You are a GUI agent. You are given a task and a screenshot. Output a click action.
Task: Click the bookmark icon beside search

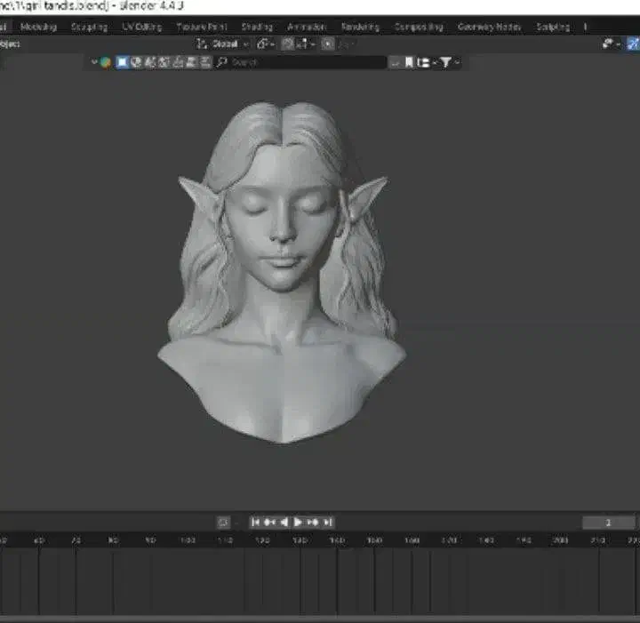[409, 62]
